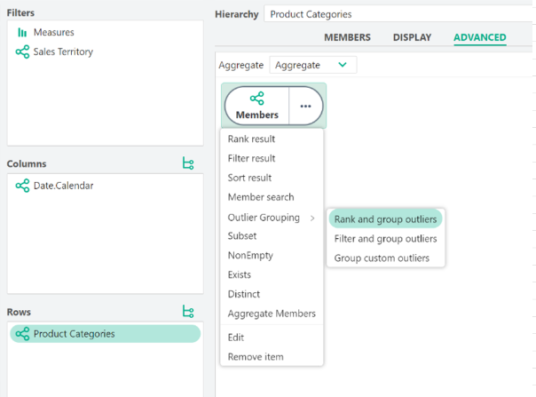
Task: Select the ADVANCED tab
Action: tap(480, 37)
